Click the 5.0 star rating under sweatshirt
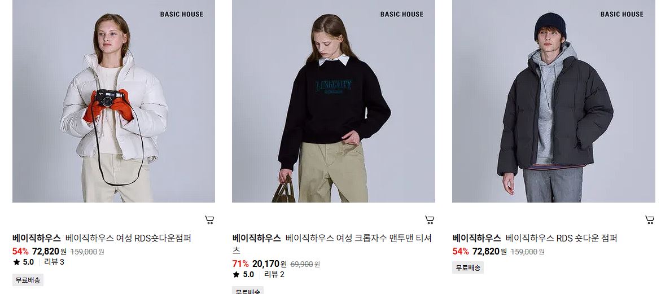Image resolution: width=661 pixels, height=294 pixels. (243, 275)
